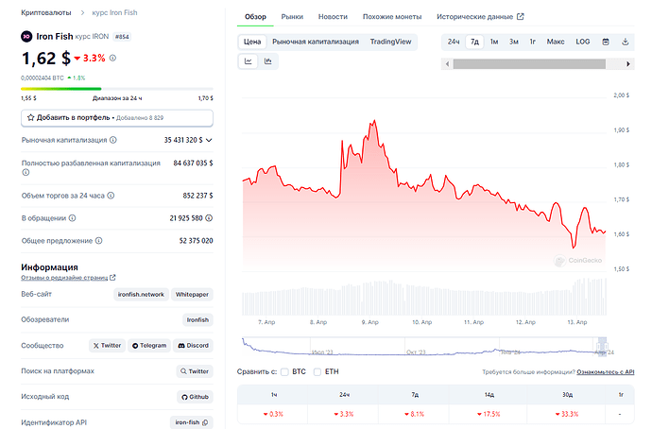Enable BTC comparison checkbox
Viewport: 652px width, 429px height.
point(284,372)
